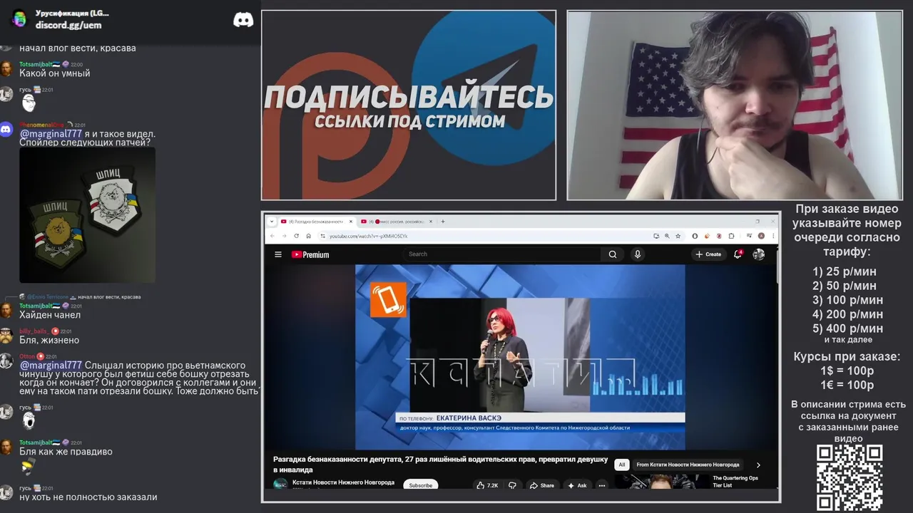Click the Discord server rainbow icon
The image size is (913, 513).
(x=19, y=19)
